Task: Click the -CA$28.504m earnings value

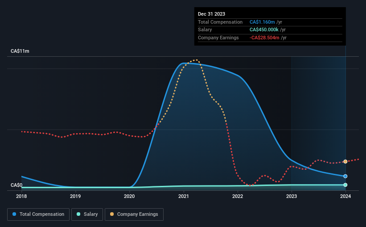Action: click(264, 38)
